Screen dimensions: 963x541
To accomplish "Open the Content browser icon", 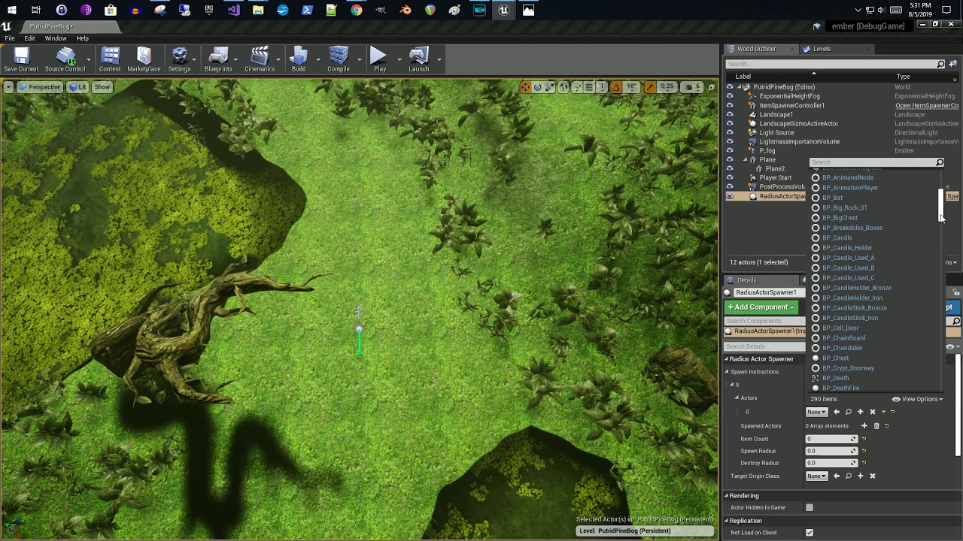I will coord(110,60).
